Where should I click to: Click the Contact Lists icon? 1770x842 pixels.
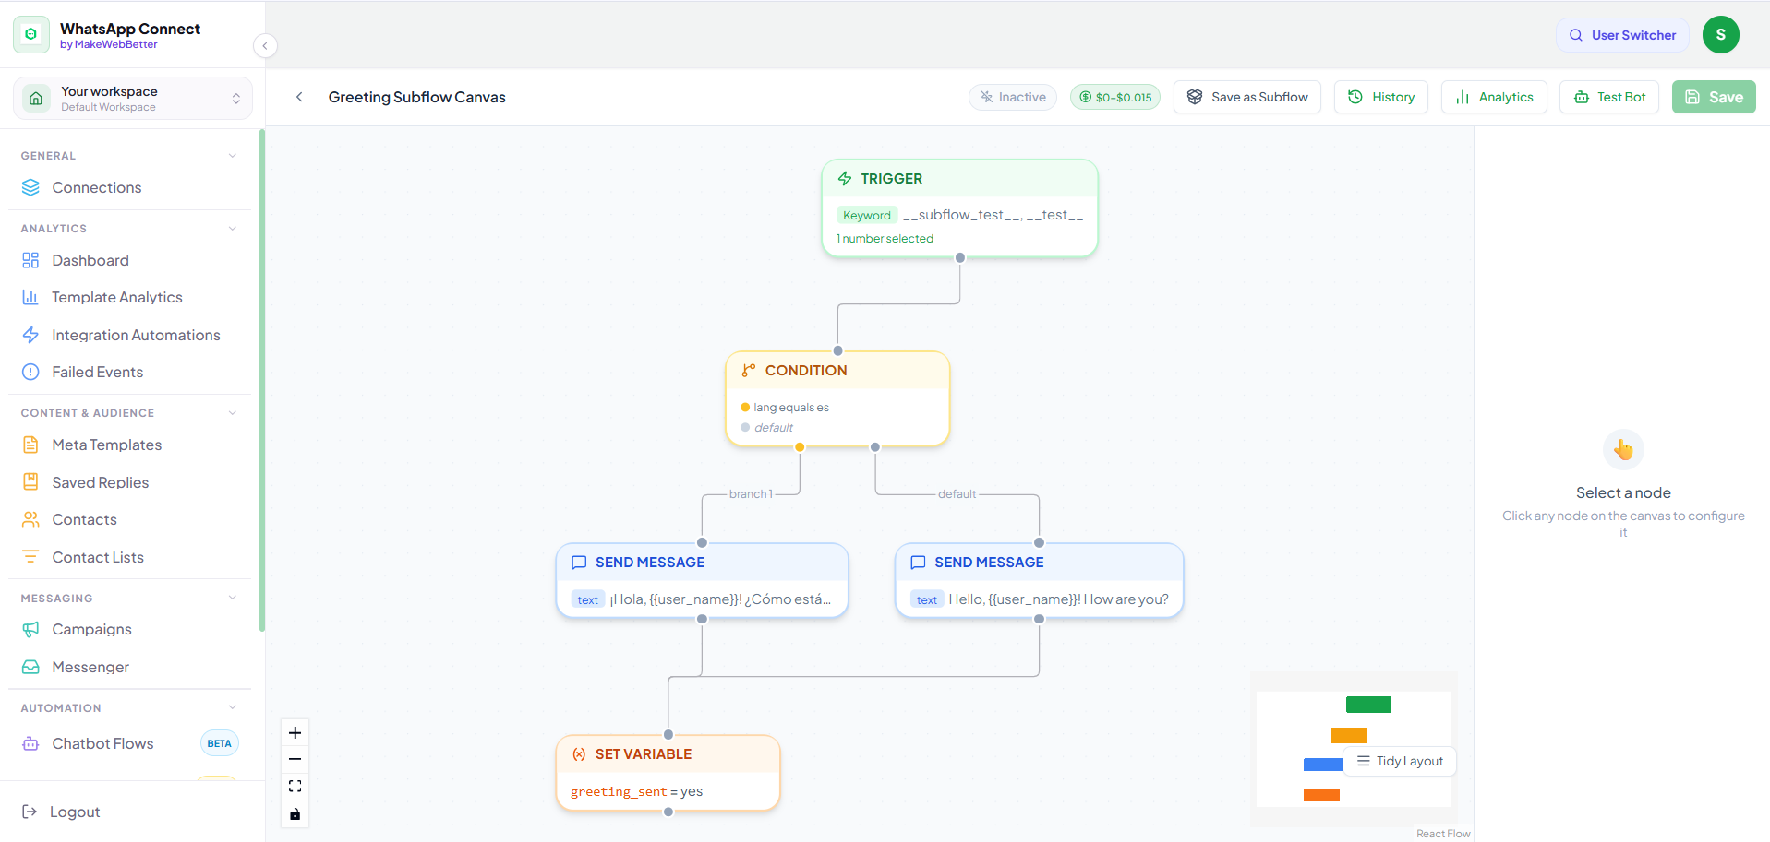click(30, 556)
